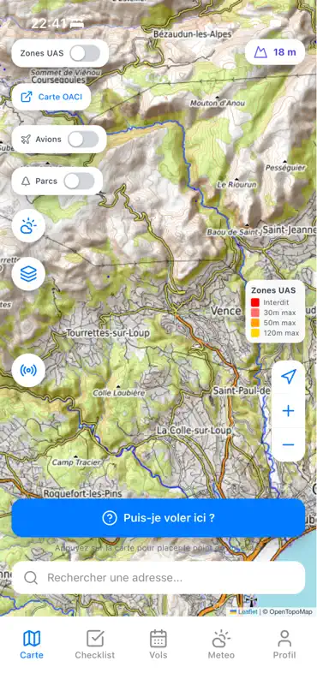Zoom out with the minus button
The image size is (317, 685).
[288, 444]
